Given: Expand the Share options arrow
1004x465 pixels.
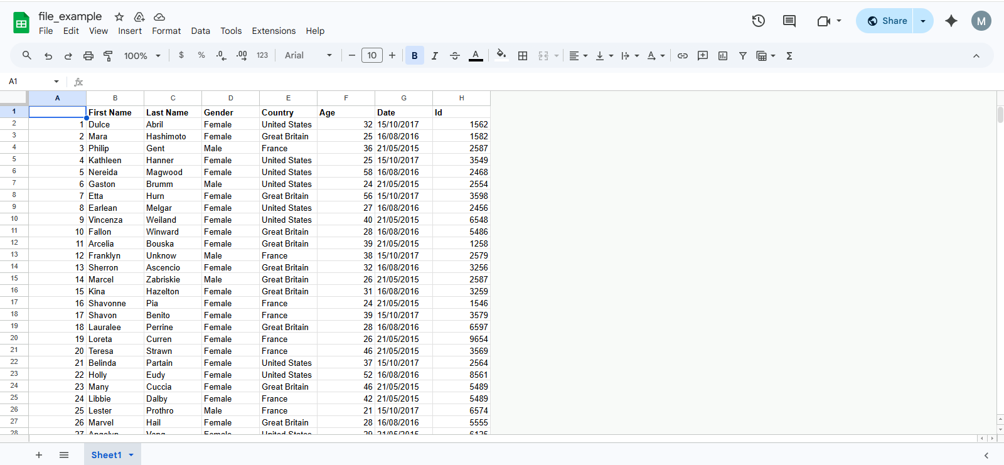Looking at the screenshot, I should 923,21.
